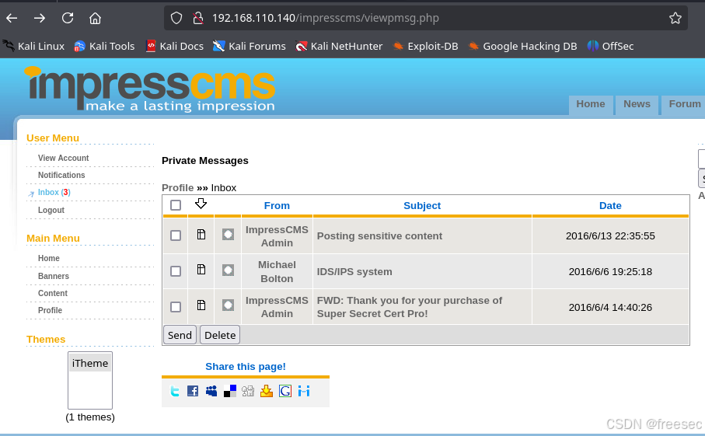Image resolution: width=705 pixels, height=436 pixels.
Task: Check the Super Secret Cert Pro message checkbox
Action: (176, 306)
